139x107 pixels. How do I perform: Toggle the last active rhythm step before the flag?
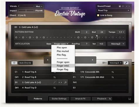click(x=92, y=37)
